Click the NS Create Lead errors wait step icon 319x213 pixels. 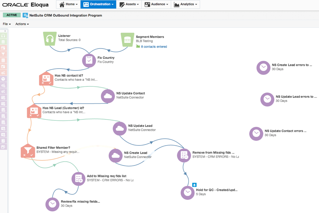point(263,68)
